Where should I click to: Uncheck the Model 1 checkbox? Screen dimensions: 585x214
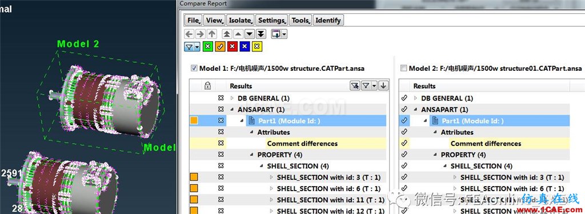[194, 68]
